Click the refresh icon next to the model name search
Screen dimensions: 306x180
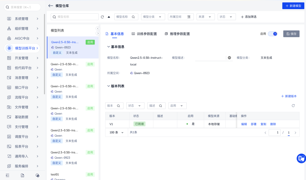(102, 17)
